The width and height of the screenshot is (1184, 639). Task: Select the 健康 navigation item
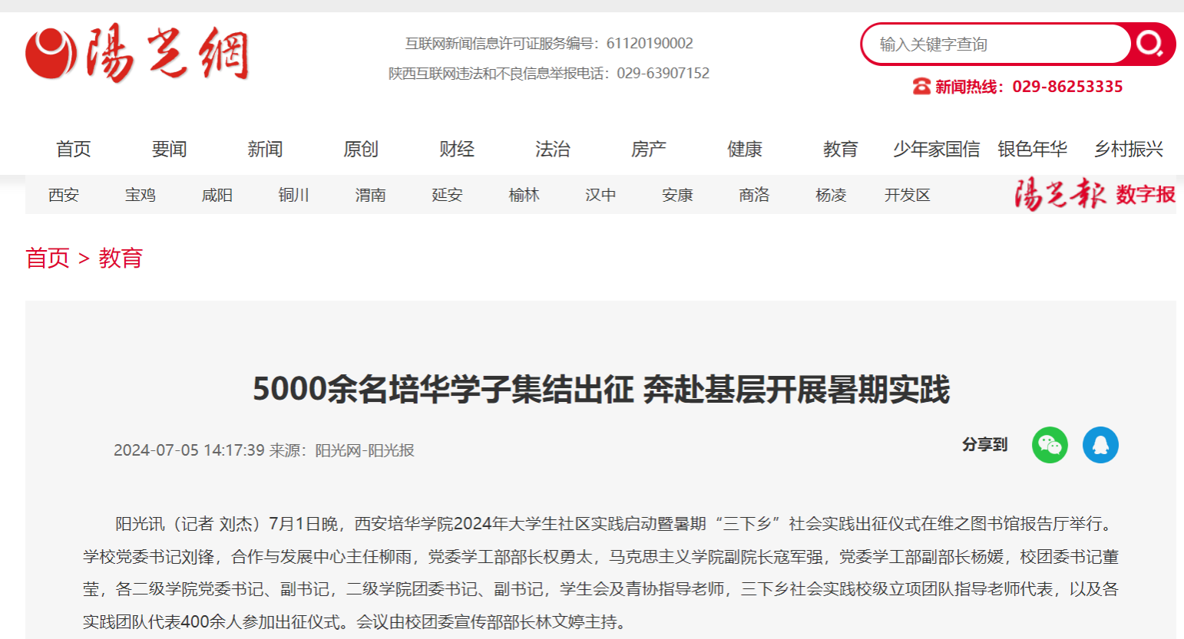click(x=745, y=149)
